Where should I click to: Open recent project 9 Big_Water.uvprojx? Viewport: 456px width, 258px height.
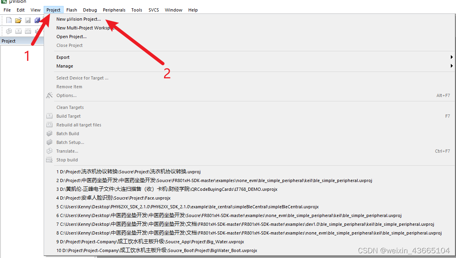(249, 241)
